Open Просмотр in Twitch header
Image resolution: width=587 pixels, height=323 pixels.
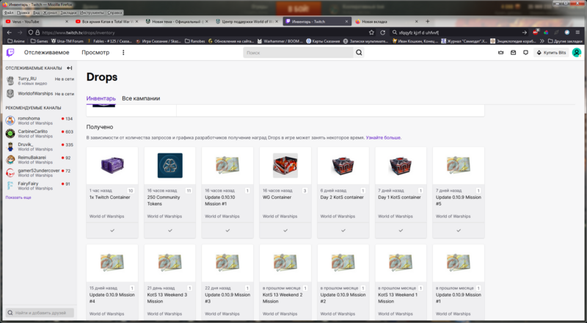point(95,52)
